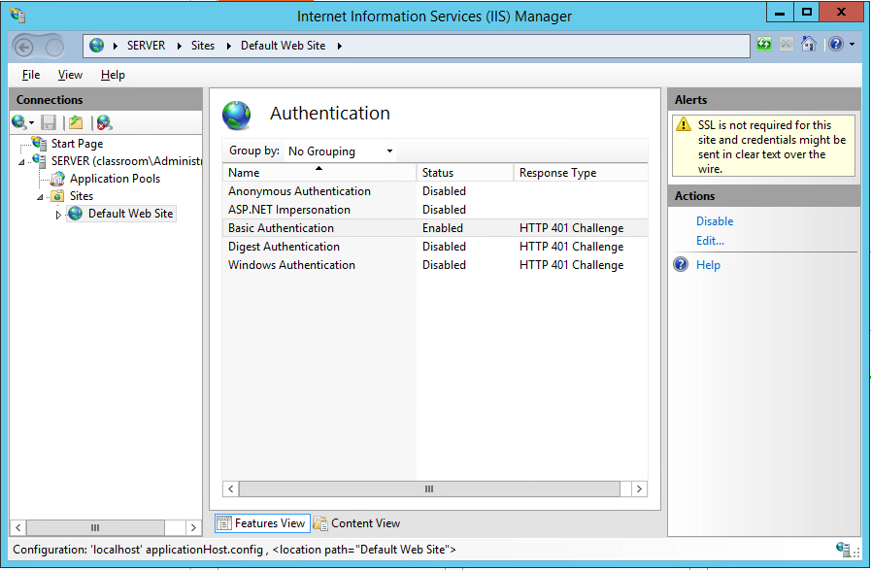
Task: Click the globe icon in address bar
Action: [97, 46]
